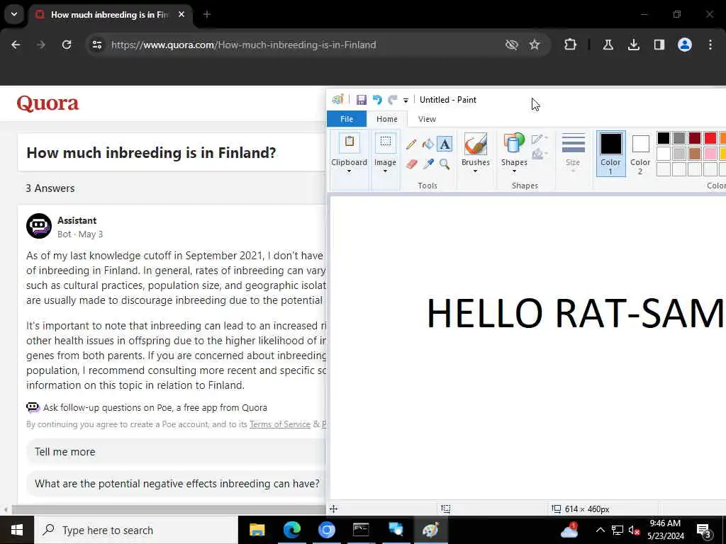This screenshot has width=726, height=544.
Task: Click the tracking protection eye icon in address bar
Action: [x=512, y=45]
